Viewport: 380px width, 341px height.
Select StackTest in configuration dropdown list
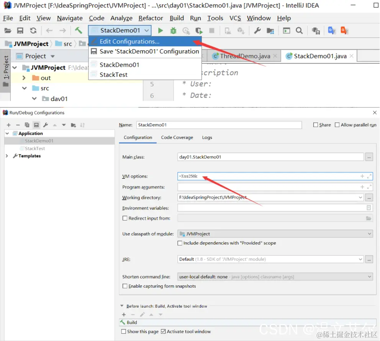tap(145, 75)
